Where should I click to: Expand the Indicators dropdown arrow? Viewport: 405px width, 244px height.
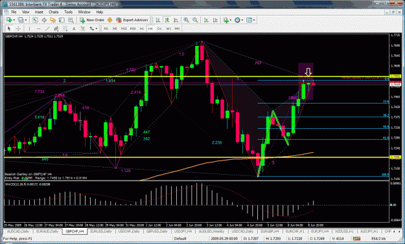coord(231,20)
